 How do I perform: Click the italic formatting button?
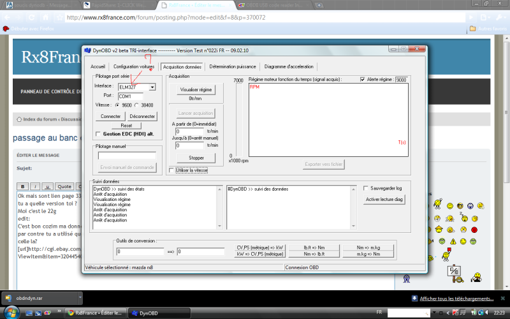pos(35,186)
